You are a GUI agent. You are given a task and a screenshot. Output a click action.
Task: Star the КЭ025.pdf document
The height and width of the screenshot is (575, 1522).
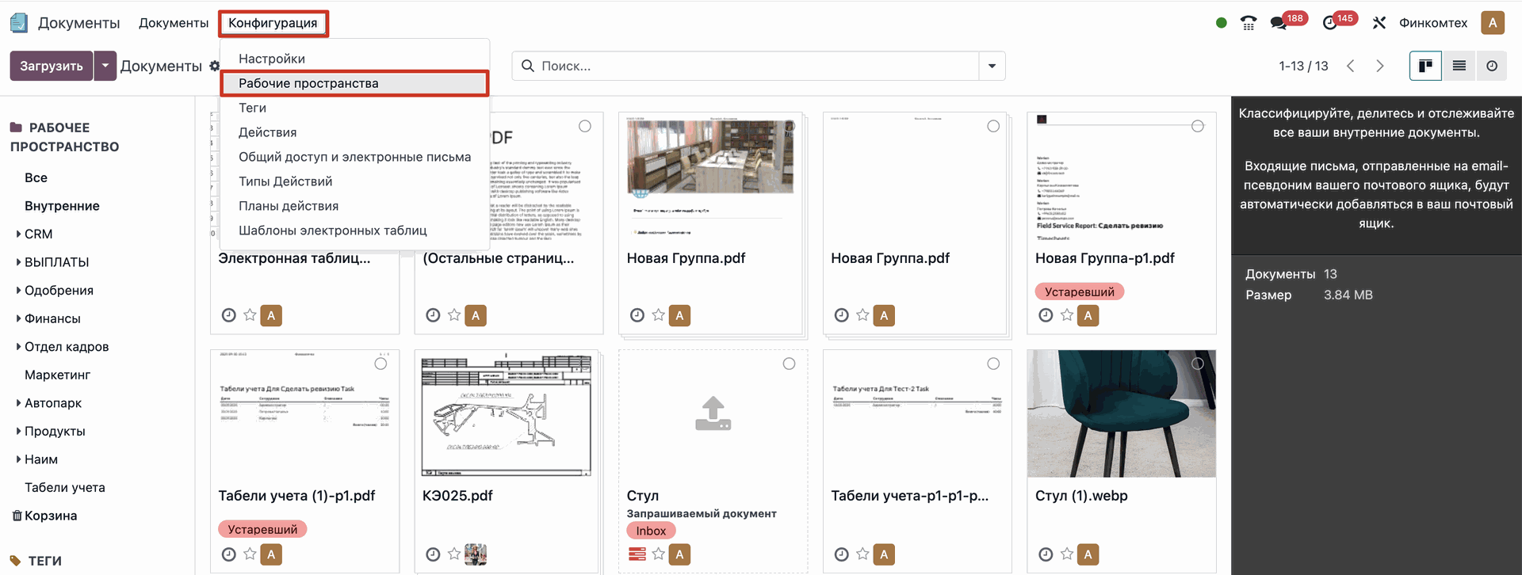(x=454, y=554)
